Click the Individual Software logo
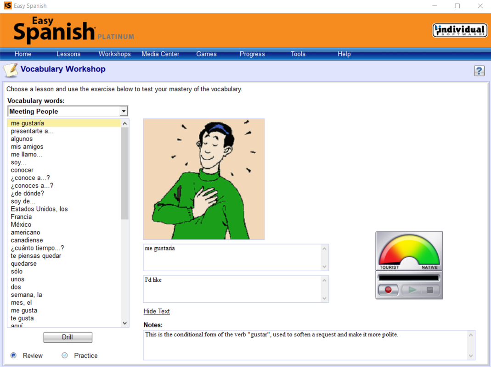Screen dimensions: 491x367 point(459,30)
